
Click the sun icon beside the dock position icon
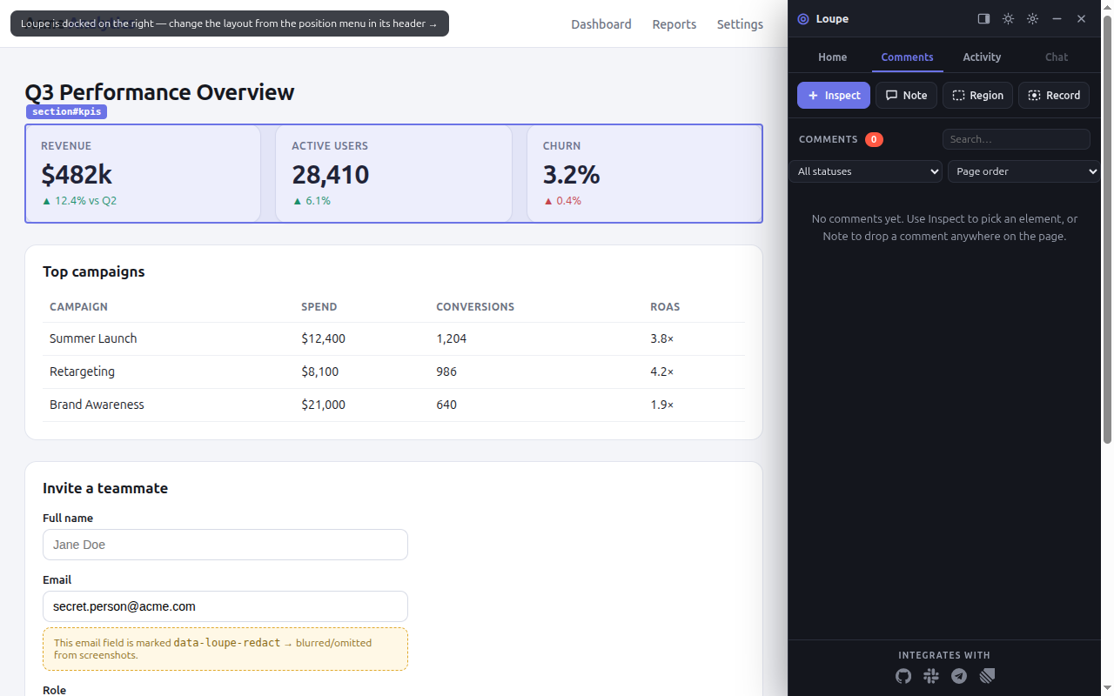pyautogui.click(x=1008, y=19)
